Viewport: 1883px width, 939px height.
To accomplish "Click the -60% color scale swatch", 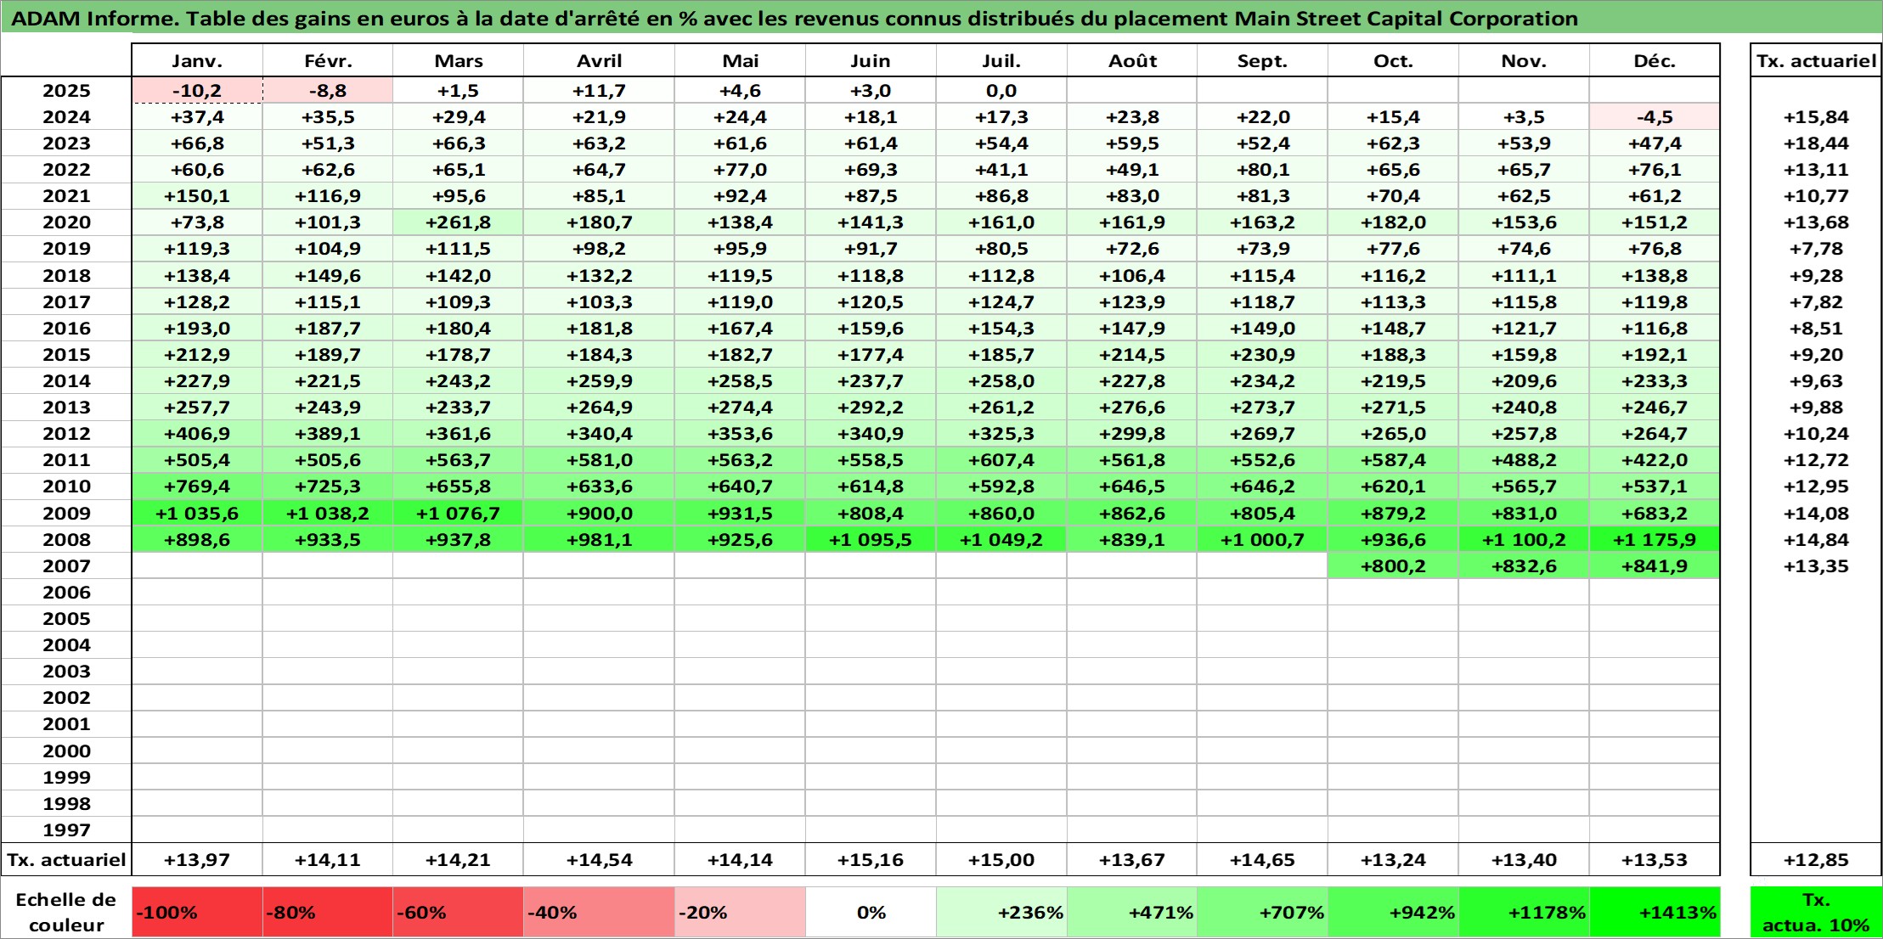I will [459, 913].
